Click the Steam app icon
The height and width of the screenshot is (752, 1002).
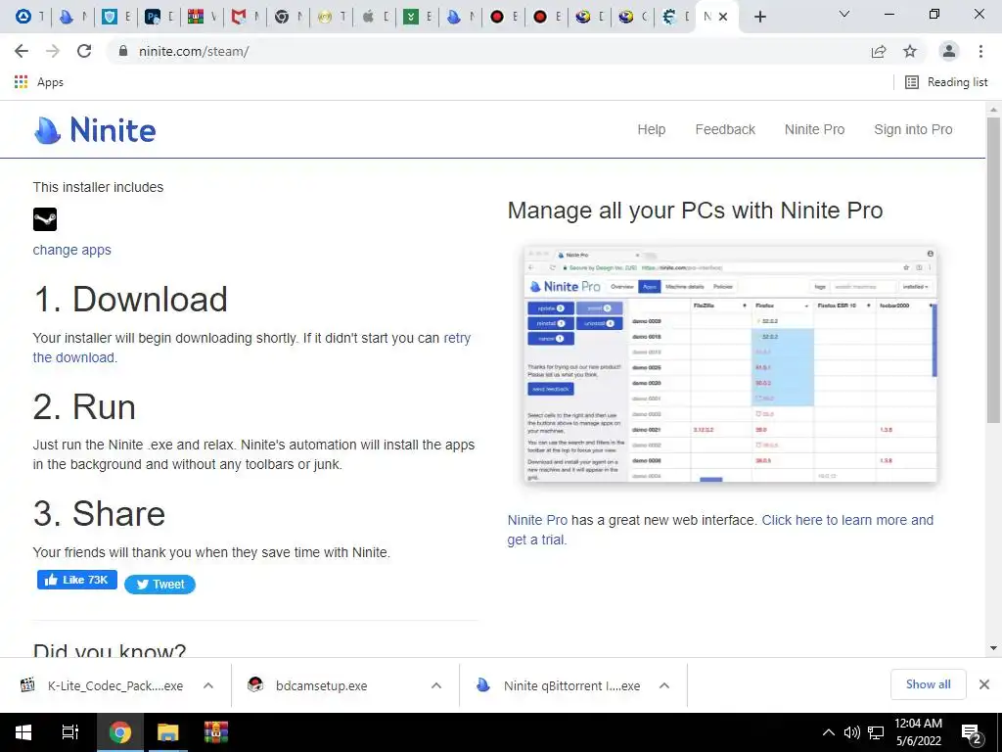[45, 219]
